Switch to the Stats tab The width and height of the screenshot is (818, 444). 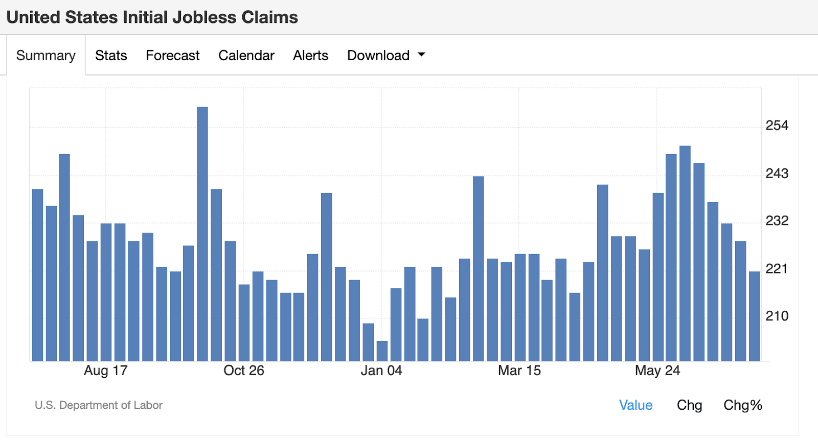click(111, 55)
